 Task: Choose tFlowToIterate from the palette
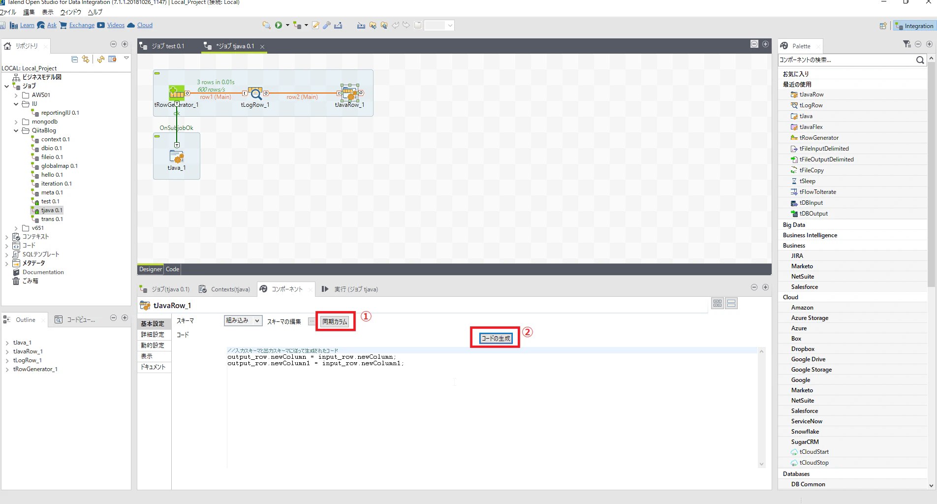tap(817, 192)
